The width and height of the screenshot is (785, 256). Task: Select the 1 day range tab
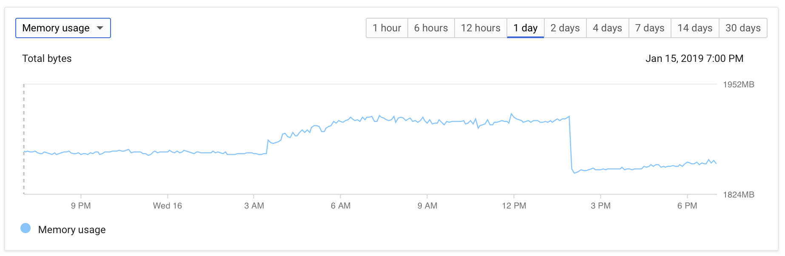526,28
